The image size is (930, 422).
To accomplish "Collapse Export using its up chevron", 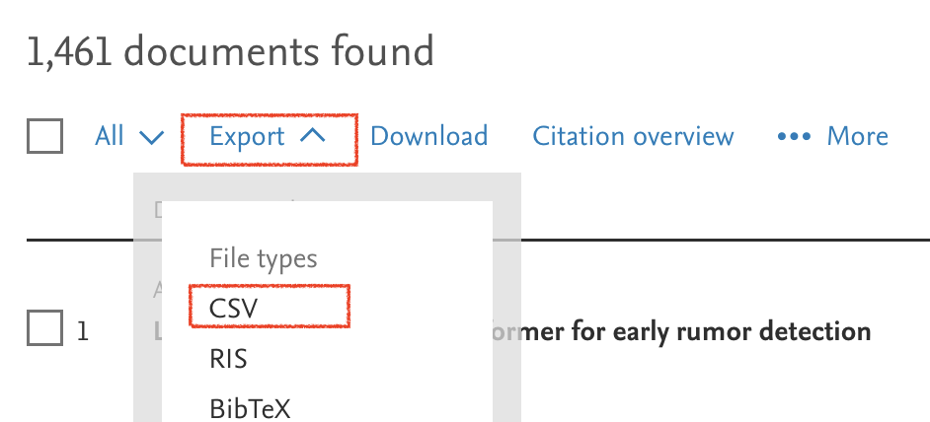I will [311, 137].
